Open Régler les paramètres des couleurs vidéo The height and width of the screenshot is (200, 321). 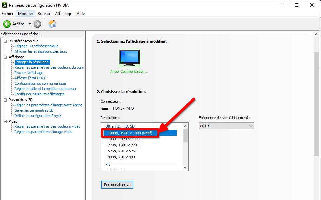click(47, 126)
